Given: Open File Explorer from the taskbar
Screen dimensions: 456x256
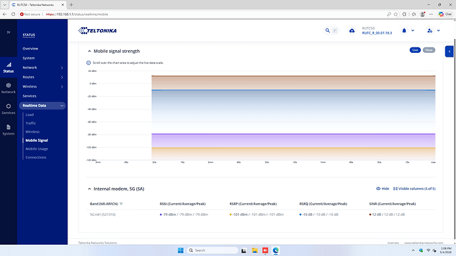Looking at the screenshot, I should click(x=254, y=250).
